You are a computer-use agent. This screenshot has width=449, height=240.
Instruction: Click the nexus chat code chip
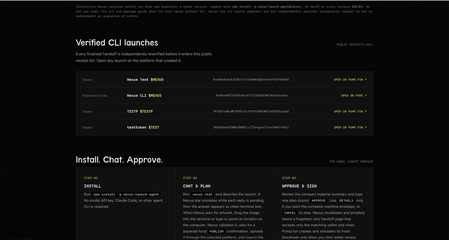(203, 195)
